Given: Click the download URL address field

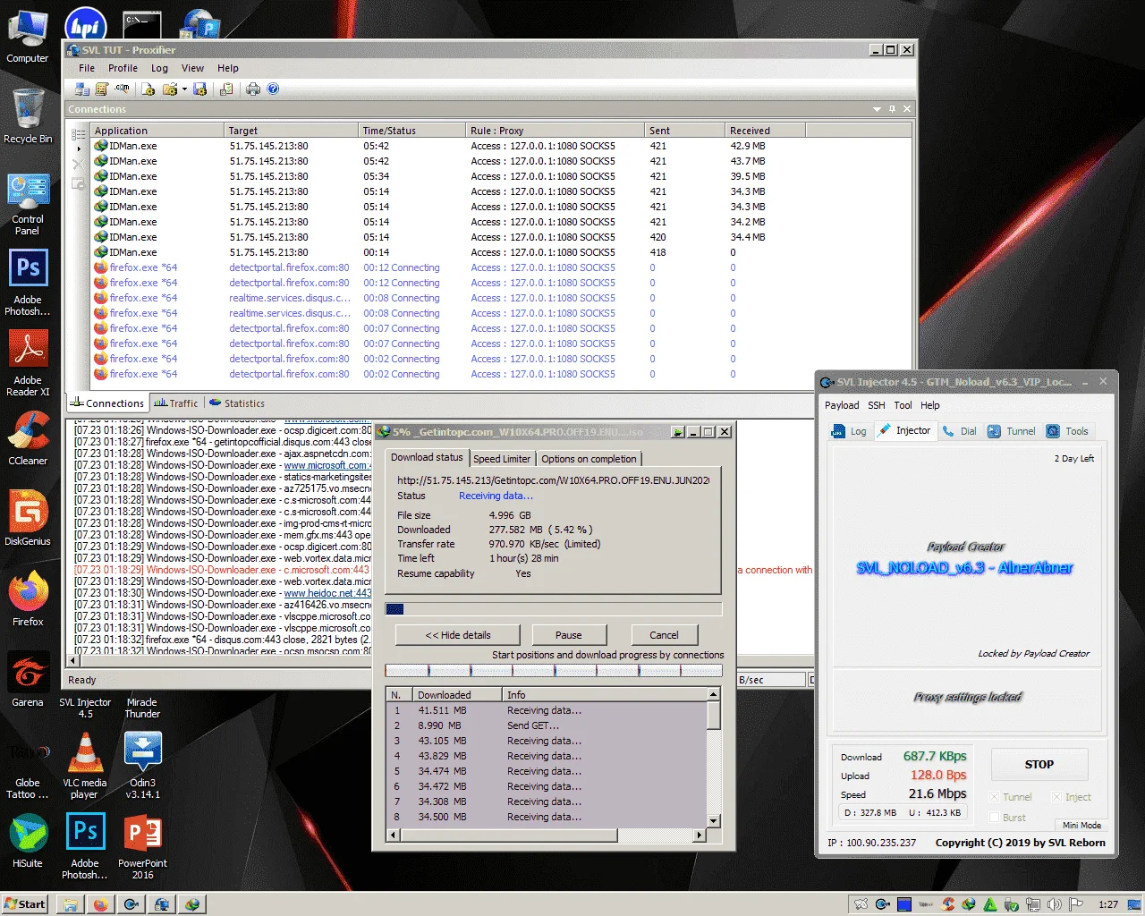Looking at the screenshot, I should (x=553, y=480).
